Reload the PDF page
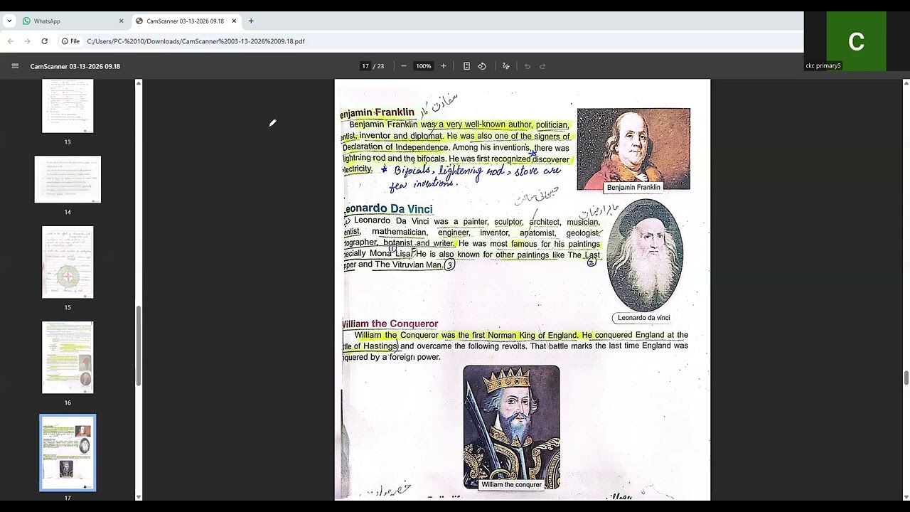Screen dimensions: 910x512 44,41
